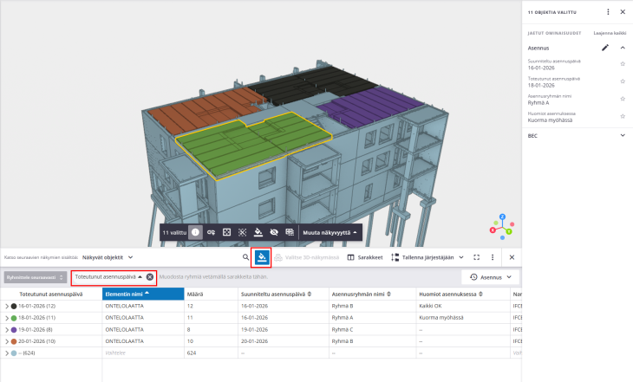The width and height of the screenshot is (633, 382).
Task: Click the info icon in the selection toolbar
Action: 195,232
